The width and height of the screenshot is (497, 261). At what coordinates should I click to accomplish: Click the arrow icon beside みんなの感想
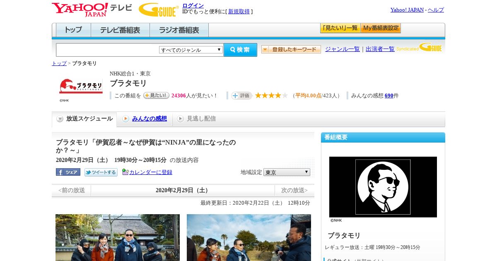[x=125, y=119]
